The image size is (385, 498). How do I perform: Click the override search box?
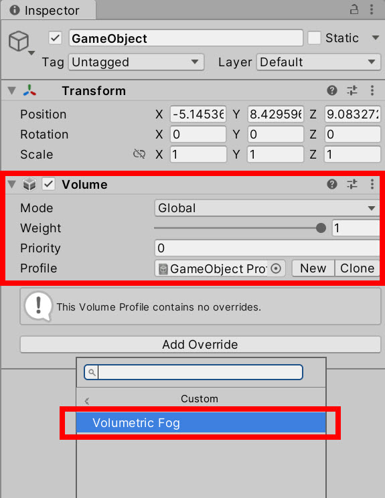coord(193,372)
